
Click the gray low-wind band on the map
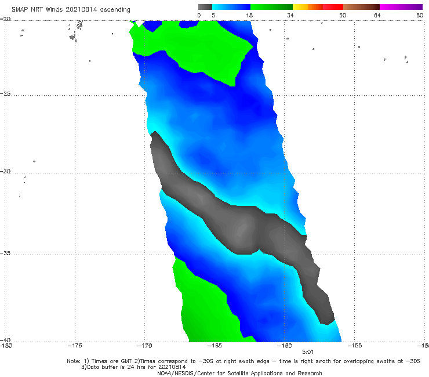pyautogui.click(x=241, y=227)
